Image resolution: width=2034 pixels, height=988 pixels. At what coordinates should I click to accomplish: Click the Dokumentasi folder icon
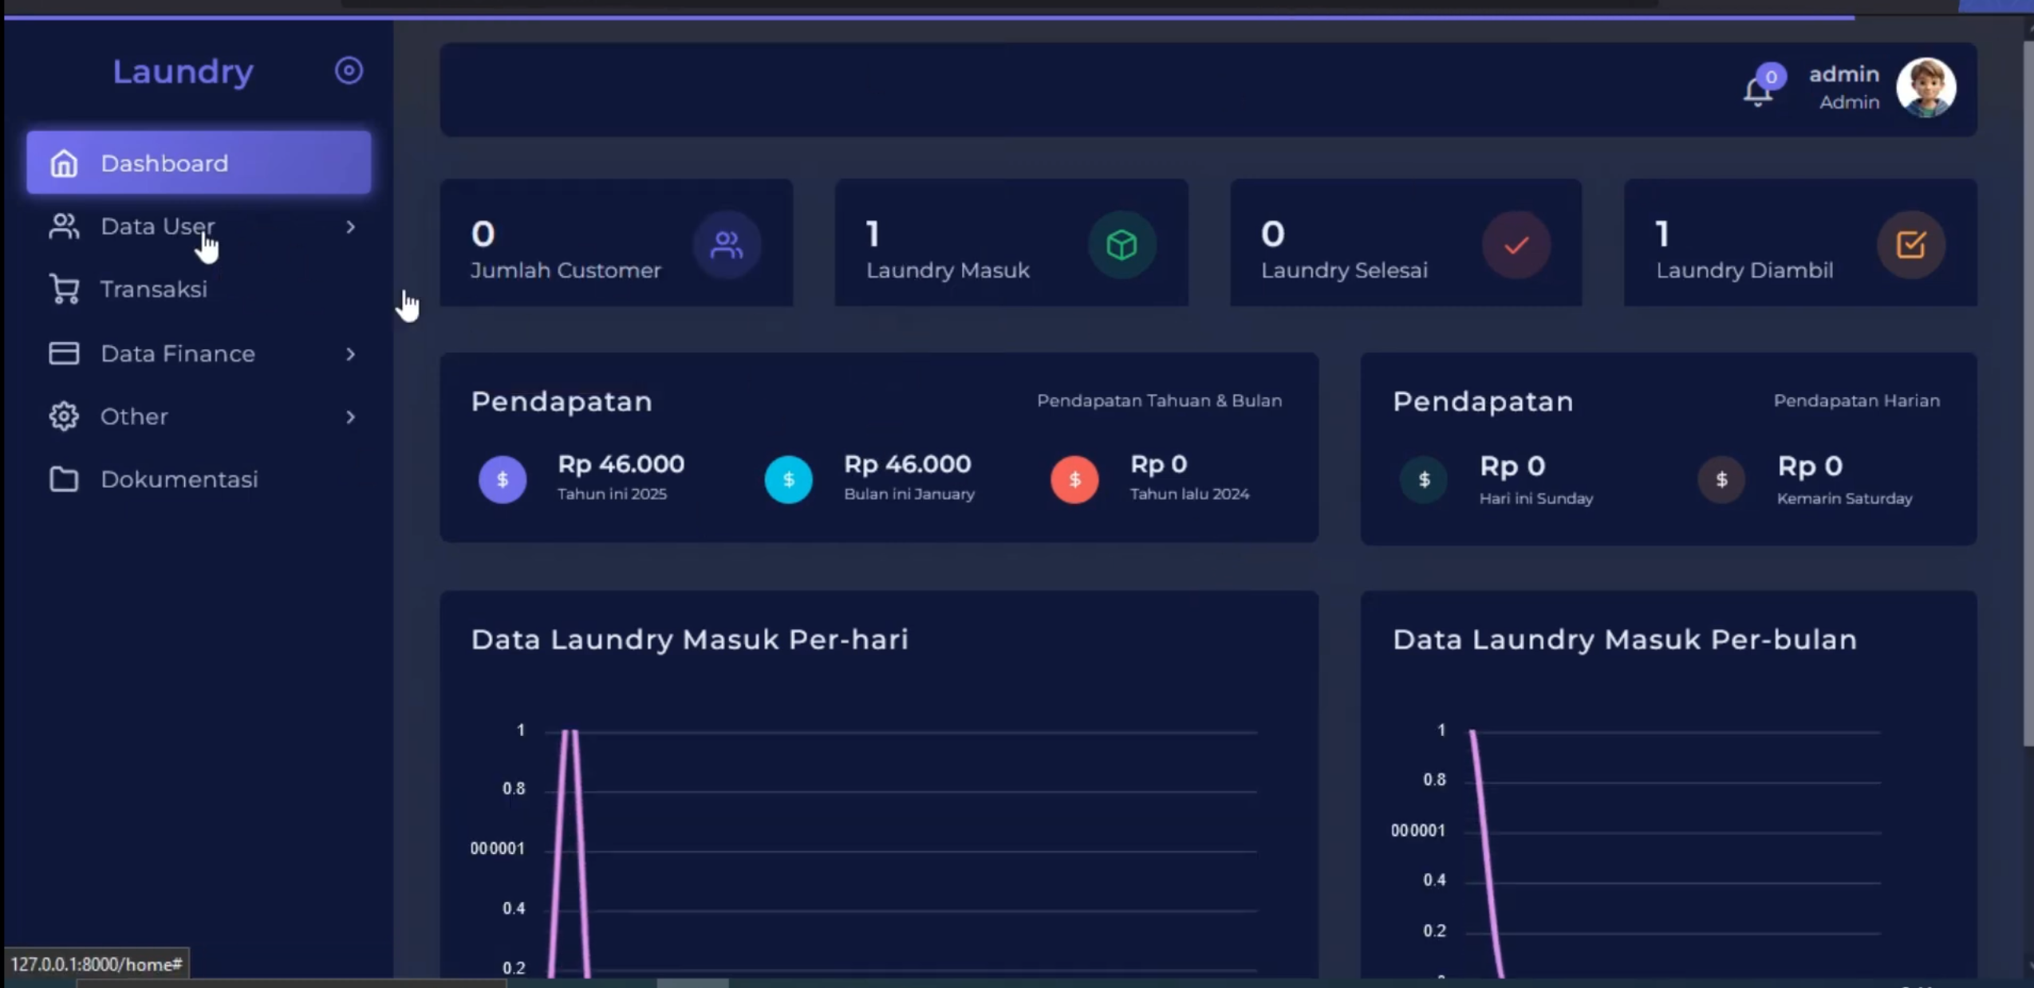(x=64, y=479)
